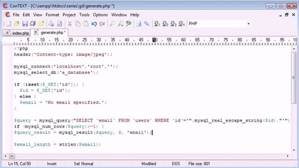Click the column 50 ruler marker

155,40
